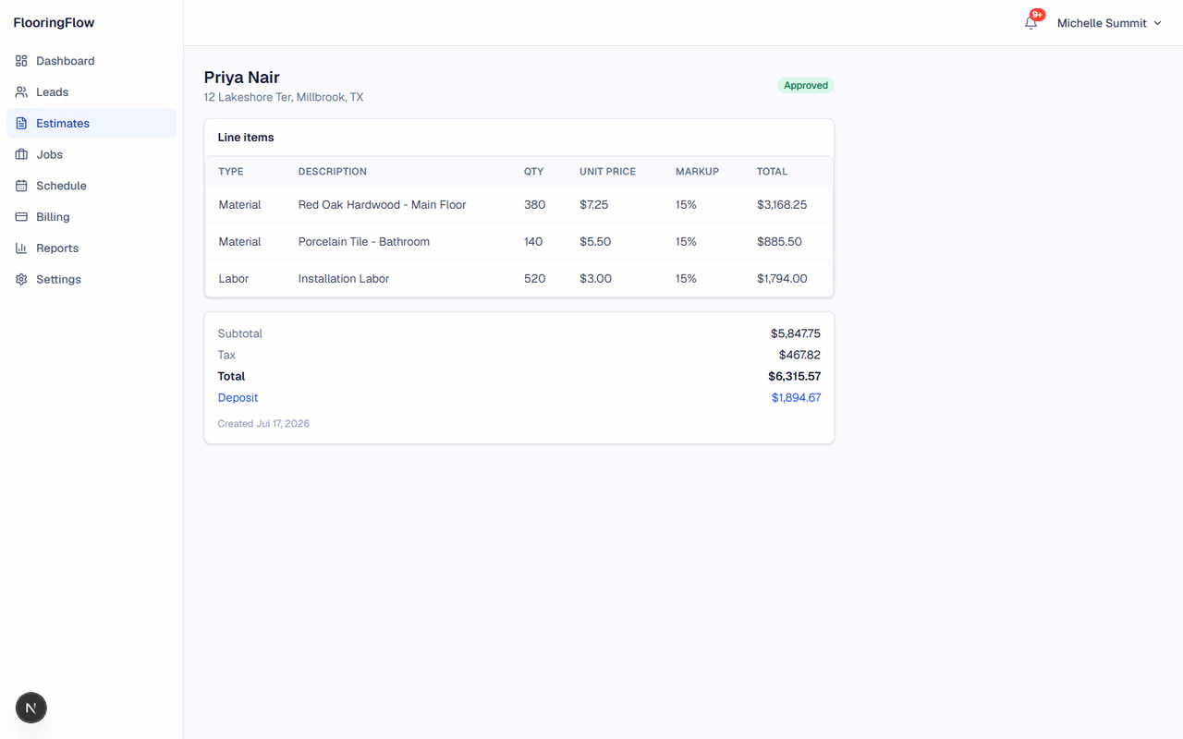Image resolution: width=1183 pixels, height=739 pixels.
Task: Click the $1,894.67 deposit amount
Action: tap(796, 398)
